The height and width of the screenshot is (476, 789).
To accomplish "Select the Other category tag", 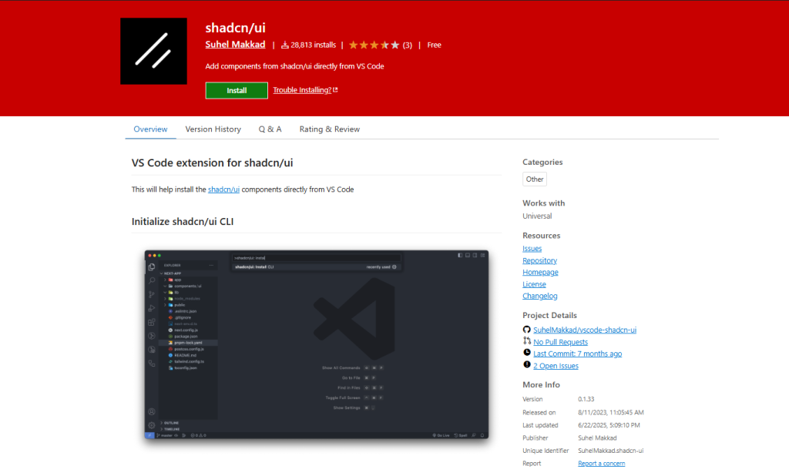I will 535,179.
